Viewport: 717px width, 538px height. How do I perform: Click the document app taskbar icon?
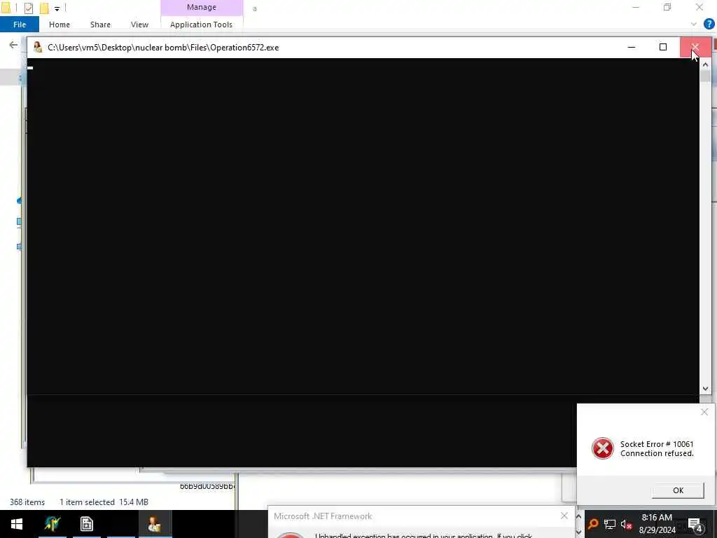[x=86, y=524]
